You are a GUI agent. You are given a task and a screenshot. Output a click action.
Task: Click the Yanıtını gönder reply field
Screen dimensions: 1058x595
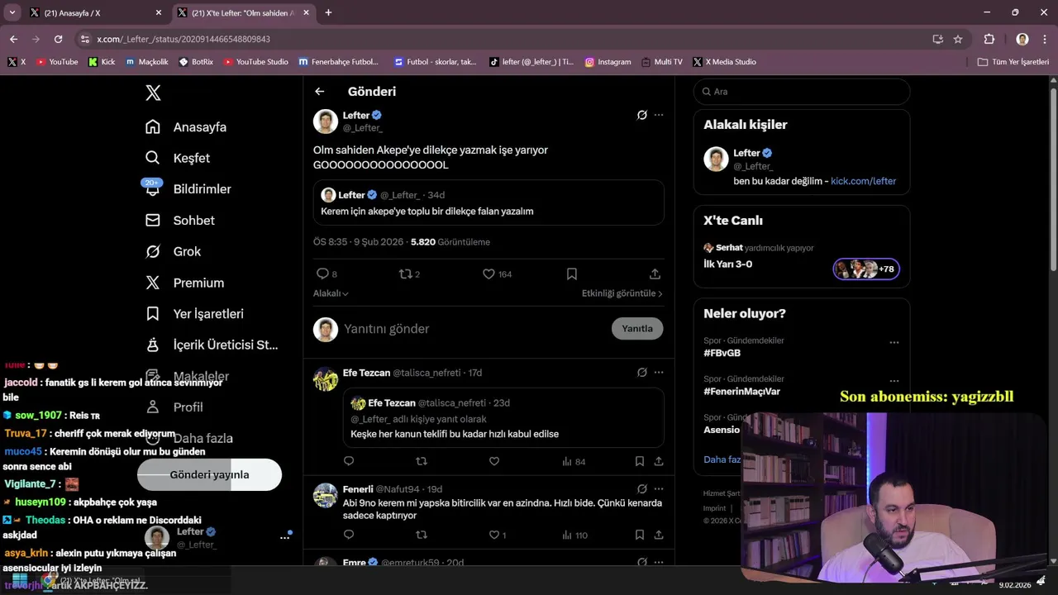(x=471, y=329)
